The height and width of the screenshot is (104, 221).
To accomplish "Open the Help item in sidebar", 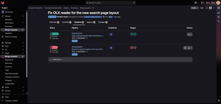I will [x=13, y=97].
